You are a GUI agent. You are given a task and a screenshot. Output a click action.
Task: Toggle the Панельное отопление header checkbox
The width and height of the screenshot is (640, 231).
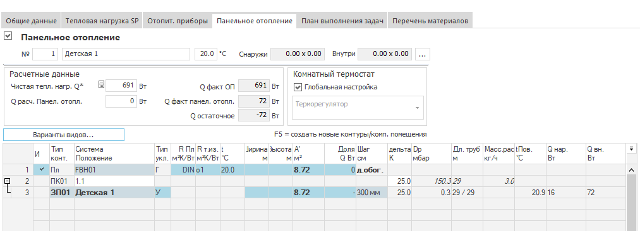[x=8, y=37]
